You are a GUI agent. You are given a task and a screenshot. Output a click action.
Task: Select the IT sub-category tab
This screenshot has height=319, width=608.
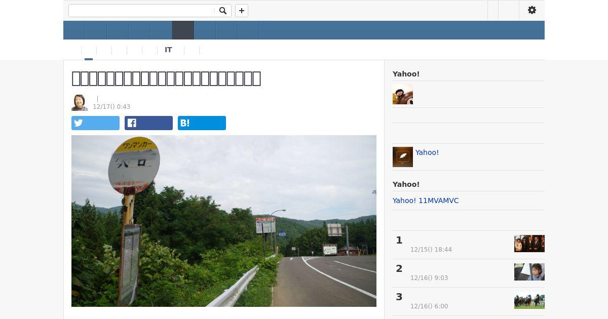168,50
